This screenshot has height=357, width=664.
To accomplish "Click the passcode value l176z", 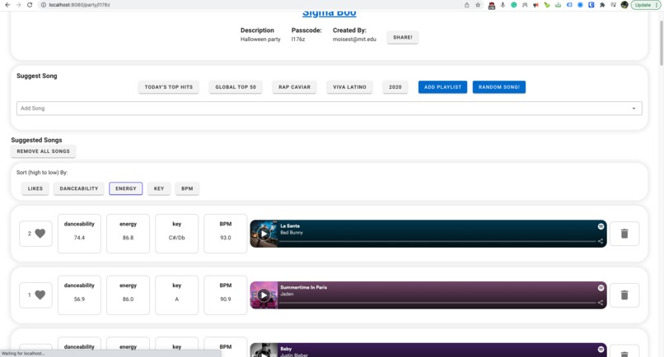I will [297, 39].
